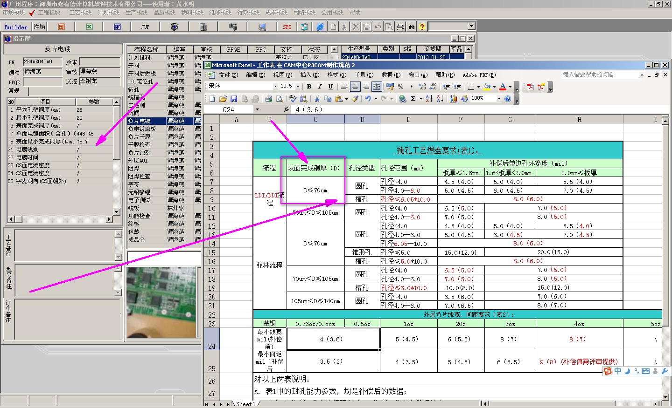Click the Internet Explorer icon in main toolbar
672x408 pixels.
[320, 27]
